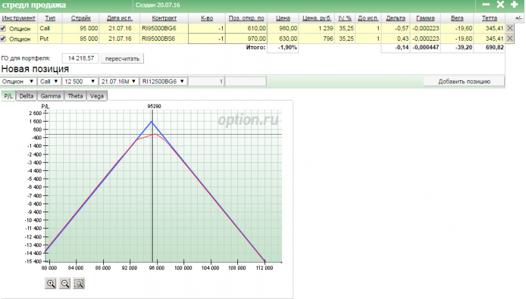
Task: Sort by the Вега column header
Action: coord(457,18)
